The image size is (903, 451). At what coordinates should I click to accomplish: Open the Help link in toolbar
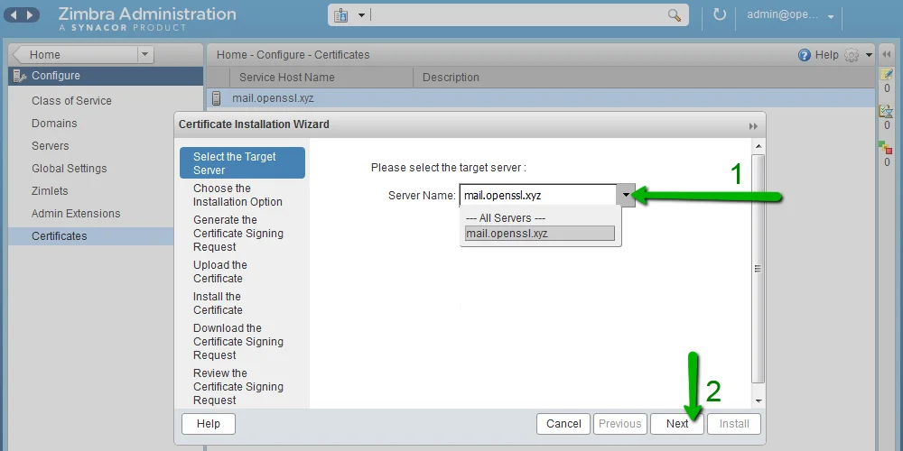(818, 55)
